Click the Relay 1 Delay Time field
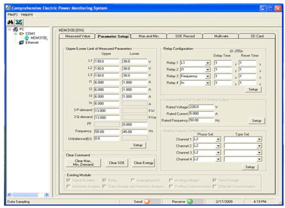This screenshot has width=285, height=208. (223, 63)
